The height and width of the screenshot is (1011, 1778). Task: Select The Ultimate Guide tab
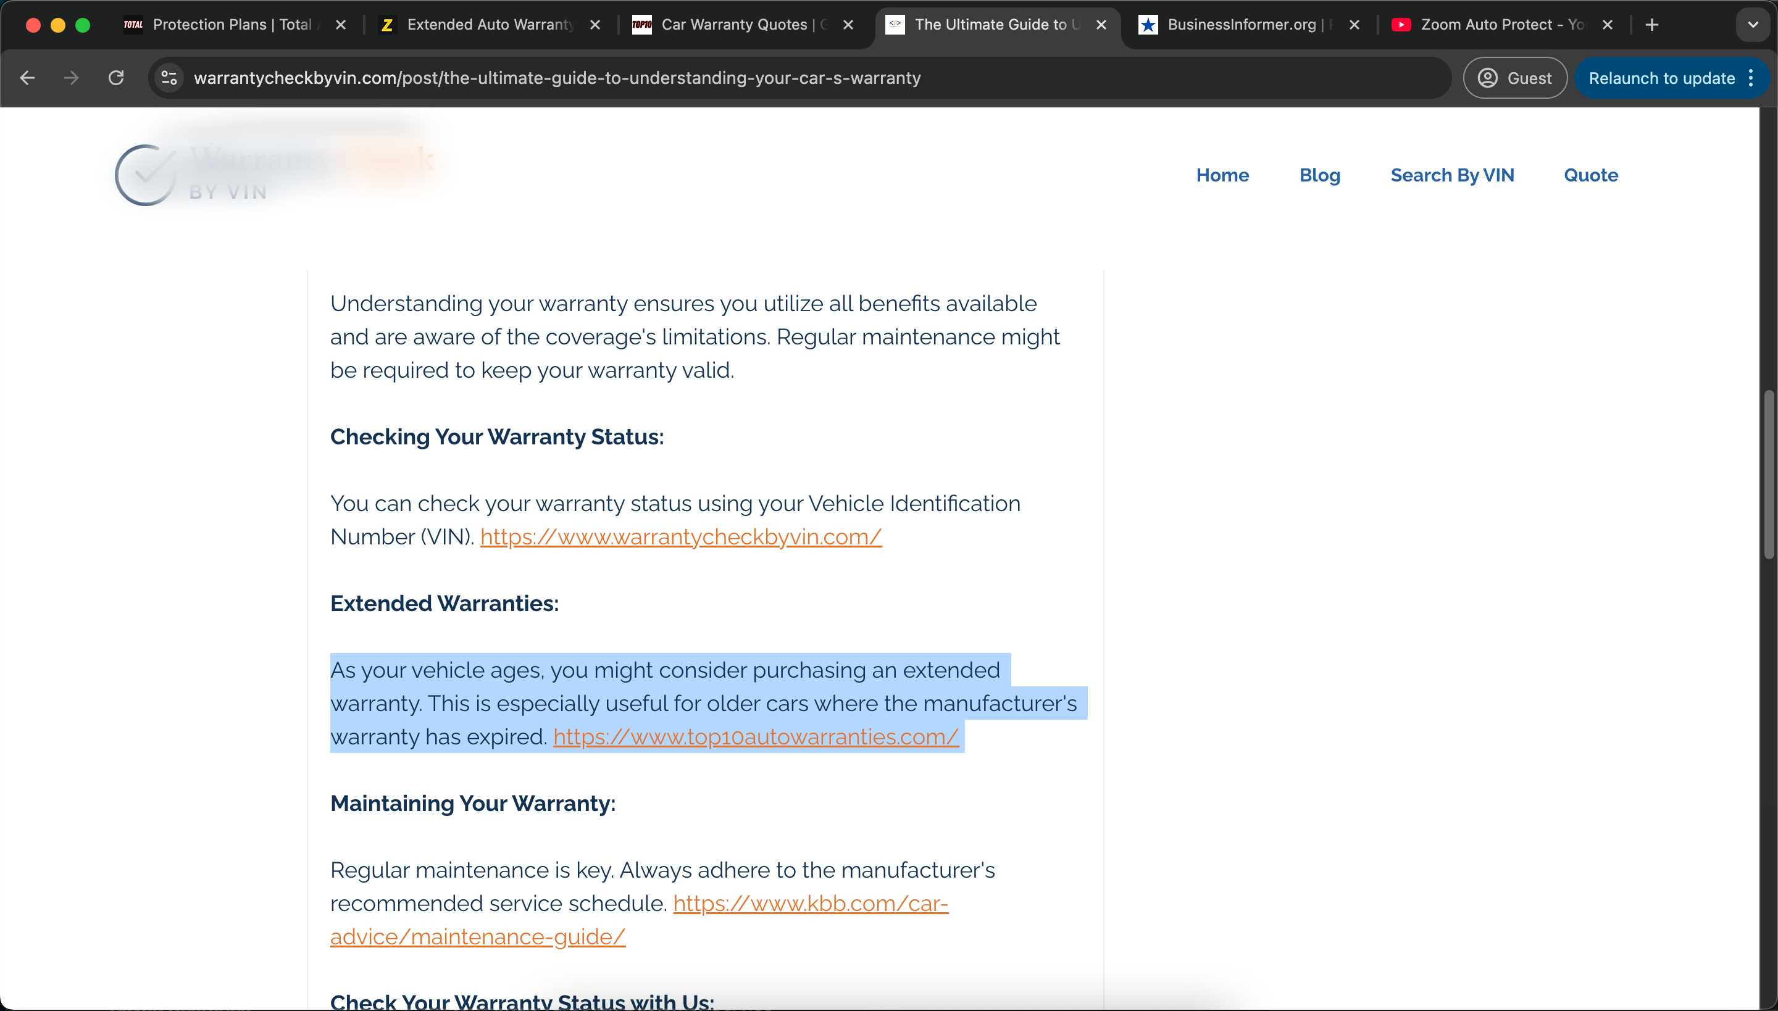click(x=998, y=25)
